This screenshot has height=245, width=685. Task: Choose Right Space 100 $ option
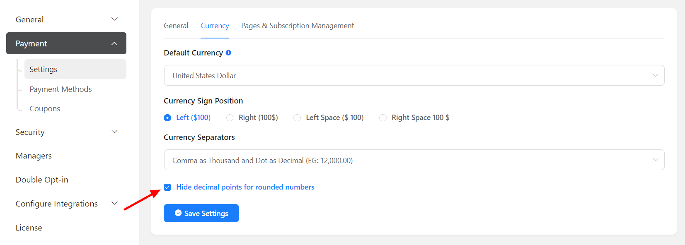click(x=383, y=118)
